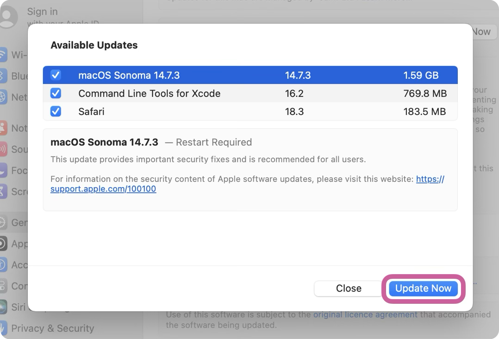Screen dimensions: 499x339
Task: Click the Bluetooth sidebar icon
Action: pyautogui.click(x=3, y=76)
